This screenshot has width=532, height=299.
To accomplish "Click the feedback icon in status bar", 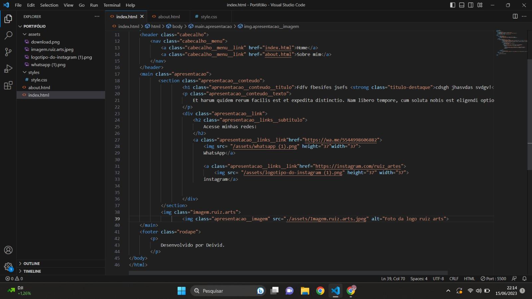I will (514, 279).
